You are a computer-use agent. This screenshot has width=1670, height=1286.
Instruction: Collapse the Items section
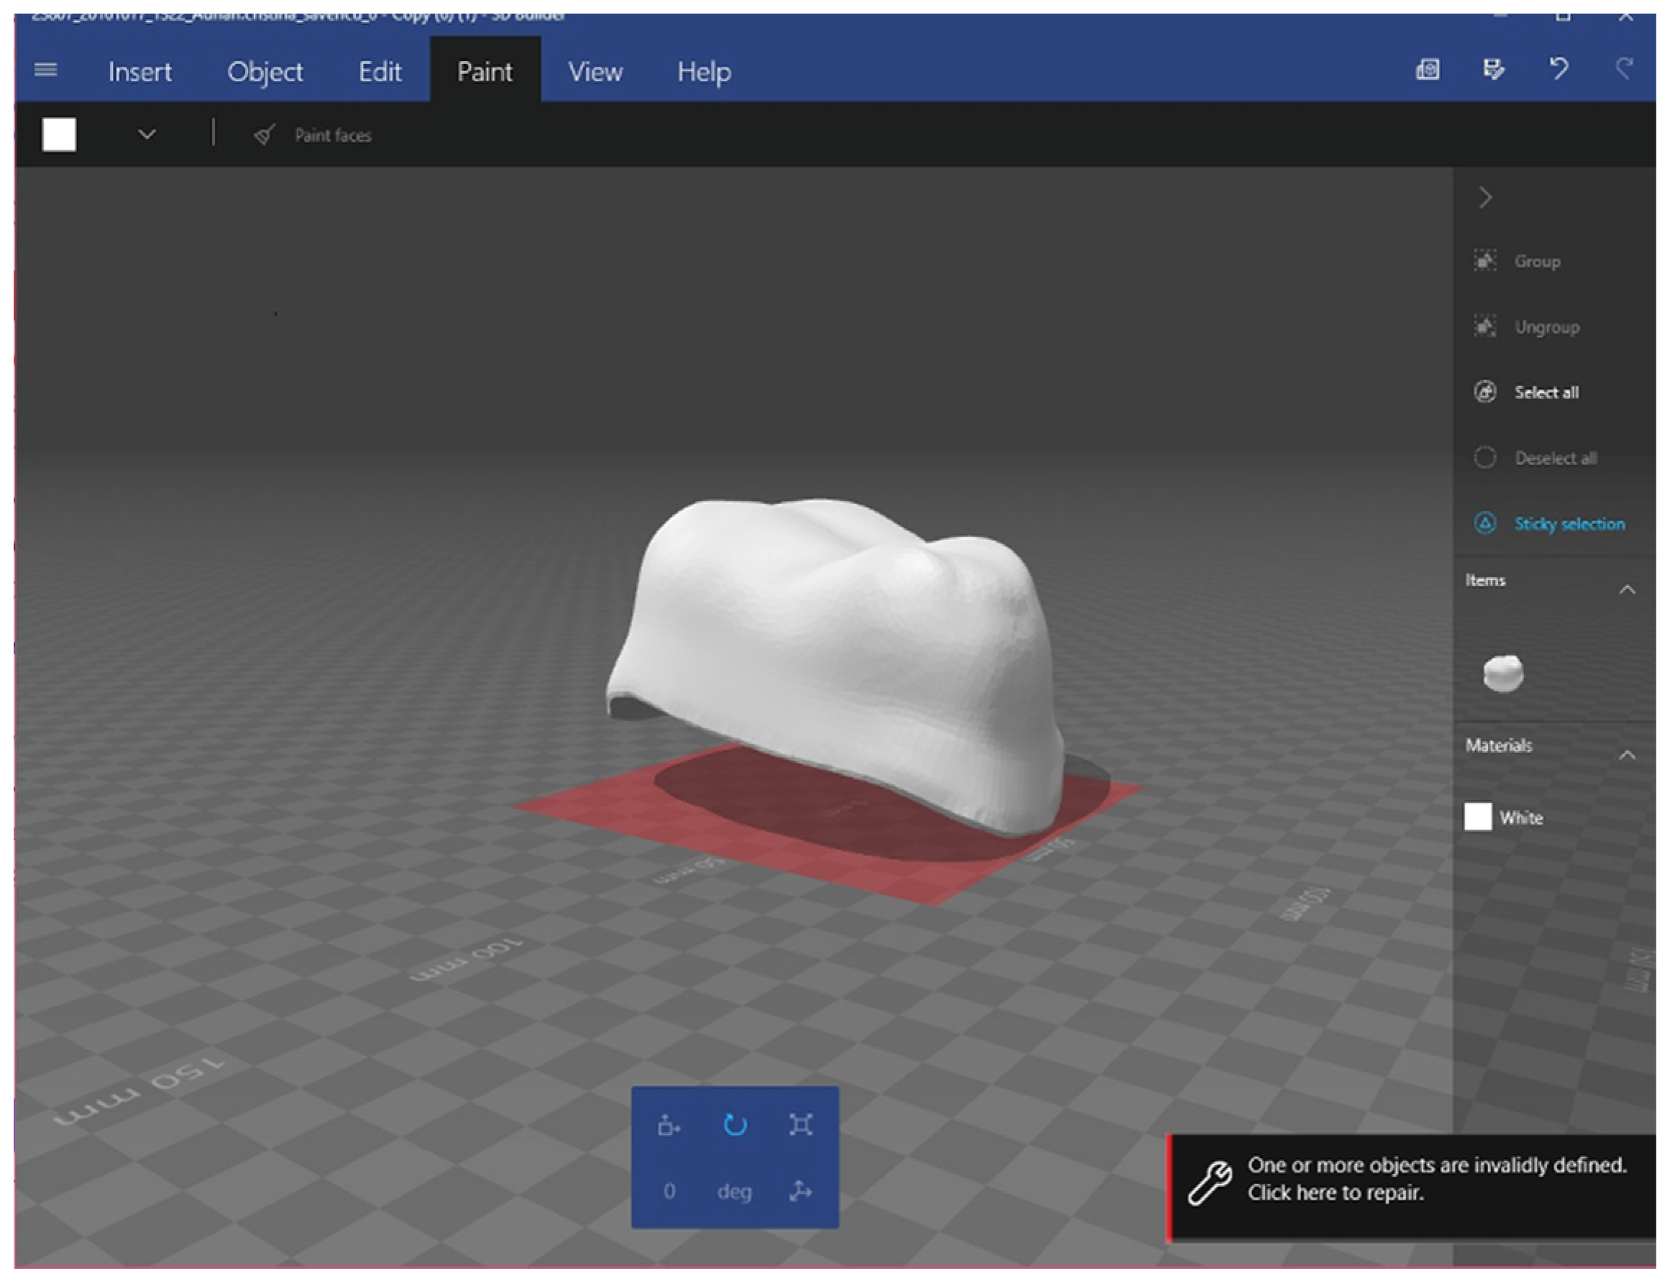[x=1627, y=589]
